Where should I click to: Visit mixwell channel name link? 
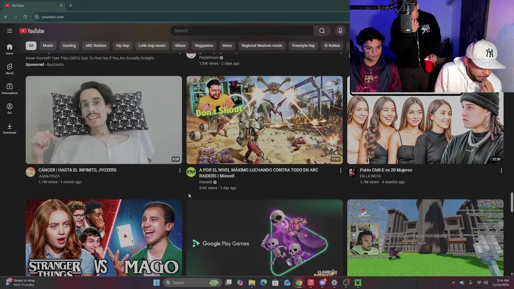206,182
